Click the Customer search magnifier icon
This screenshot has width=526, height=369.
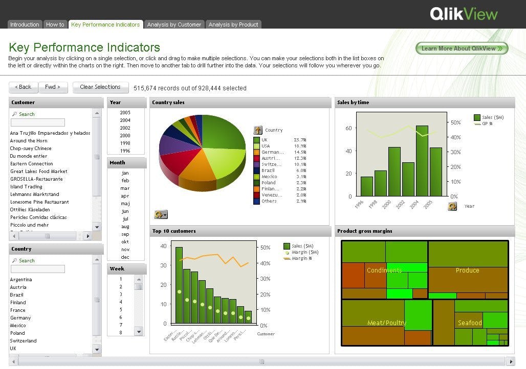[x=14, y=114]
